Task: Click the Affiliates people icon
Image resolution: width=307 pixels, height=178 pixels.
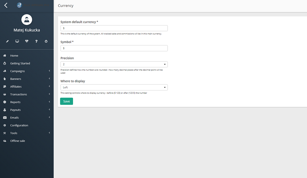Action: [5, 86]
